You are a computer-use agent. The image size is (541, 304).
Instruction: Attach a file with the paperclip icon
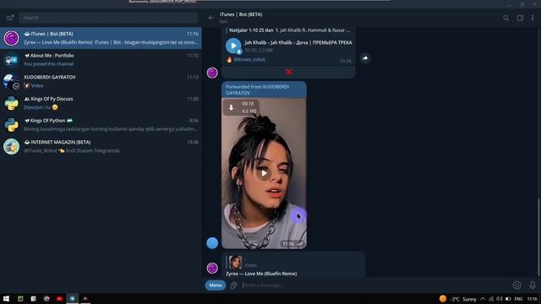234,285
